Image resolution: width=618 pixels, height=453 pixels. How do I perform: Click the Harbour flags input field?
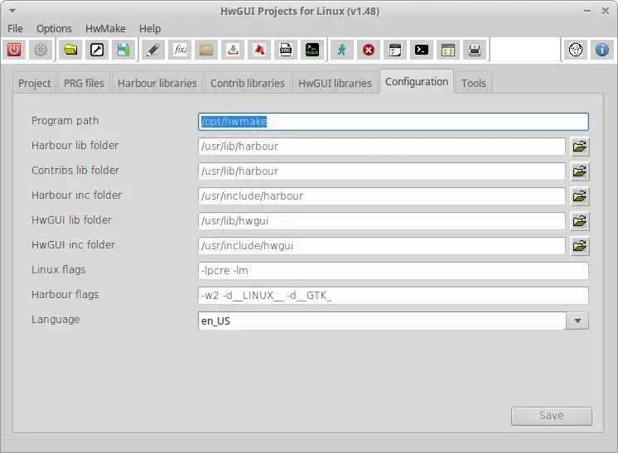click(393, 296)
